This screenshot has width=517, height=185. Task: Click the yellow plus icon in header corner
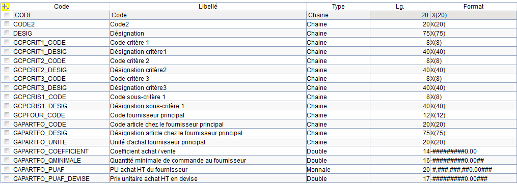pos(6,6)
